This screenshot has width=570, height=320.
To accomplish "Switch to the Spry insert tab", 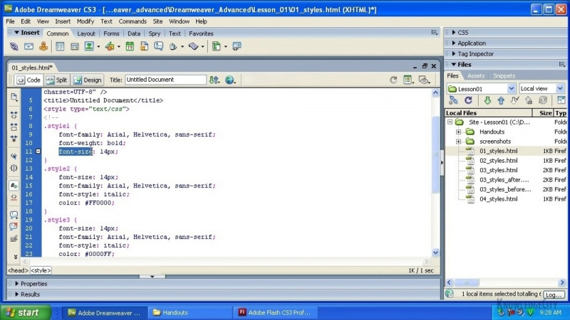I will [155, 33].
